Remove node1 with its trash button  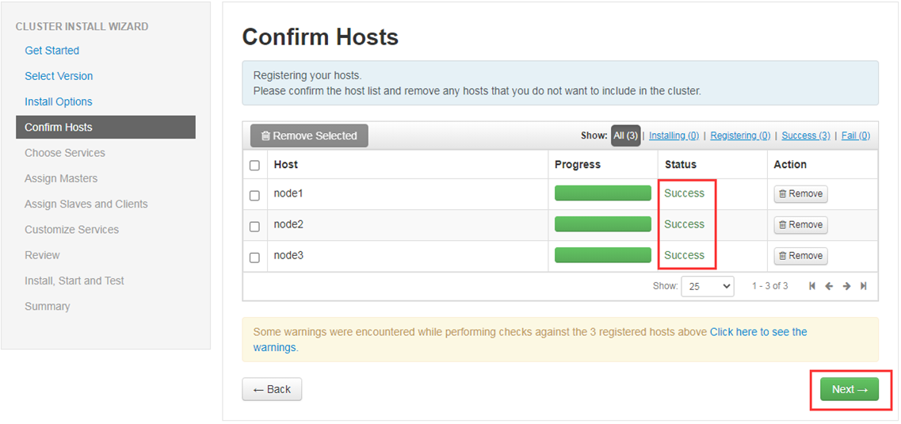coord(800,193)
